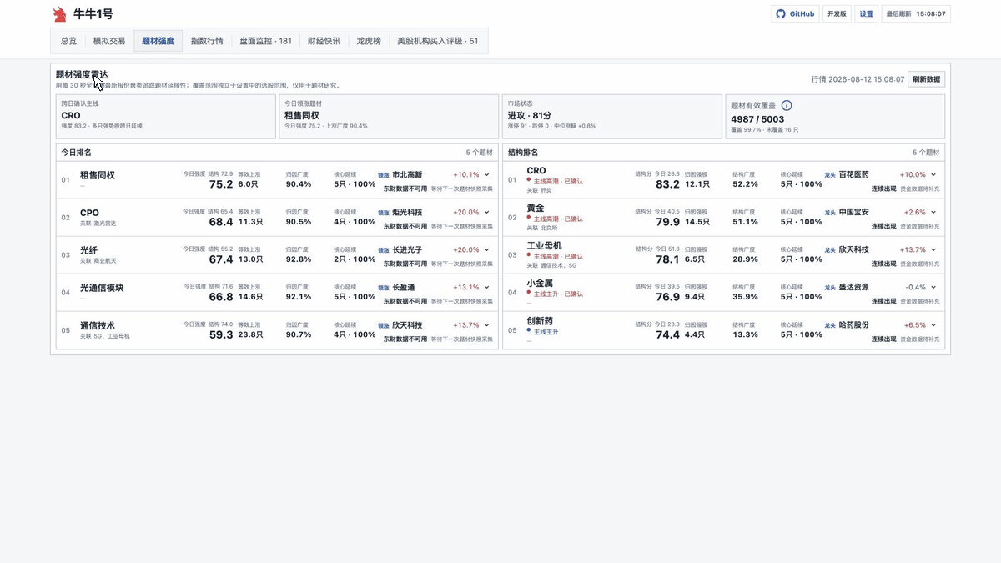The height and width of the screenshot is (563, 1001).
Task: Click the 题材强度雷达 heading
Action: click(x=82, y=74)
